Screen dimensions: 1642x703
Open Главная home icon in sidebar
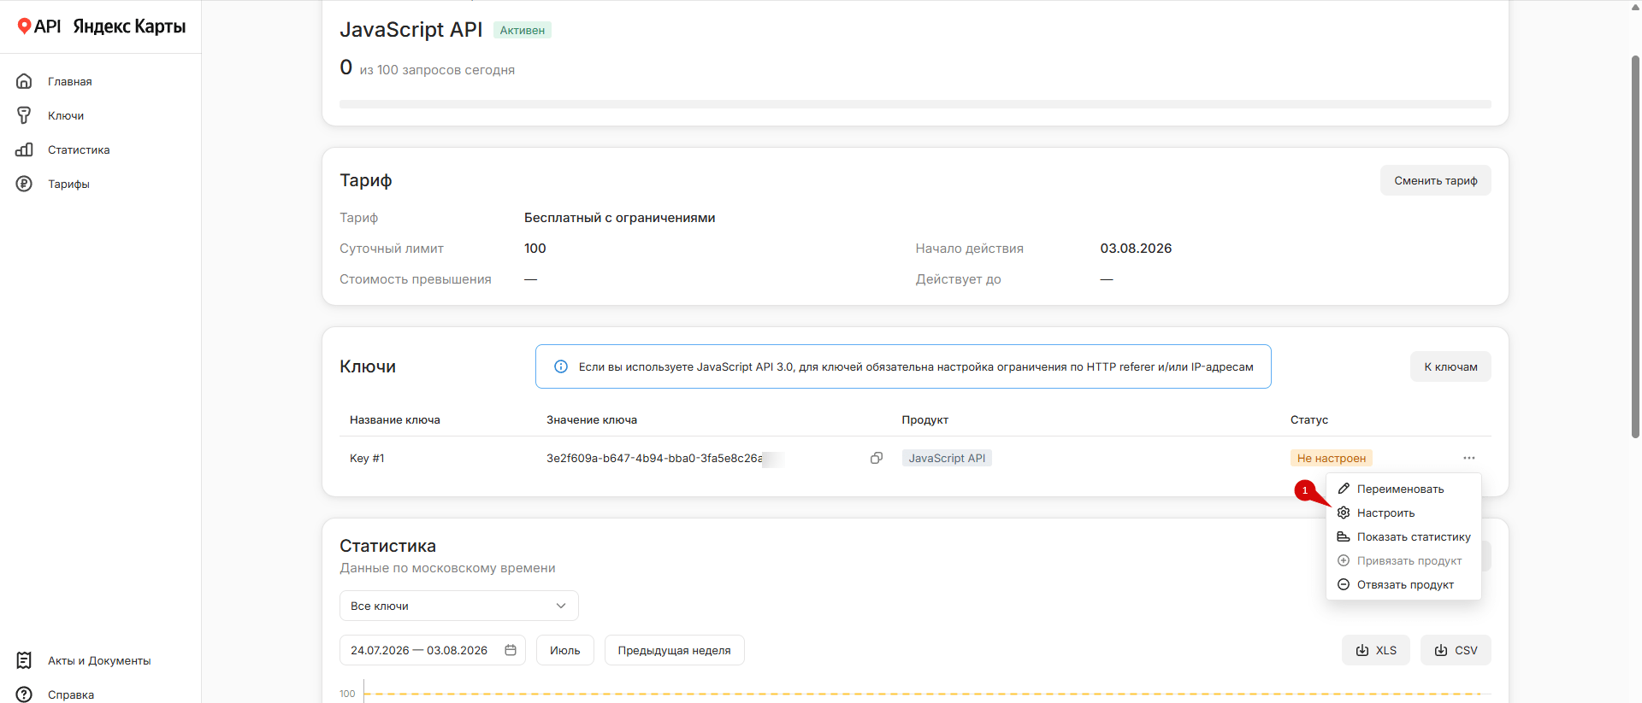click(x=24, y=81)
